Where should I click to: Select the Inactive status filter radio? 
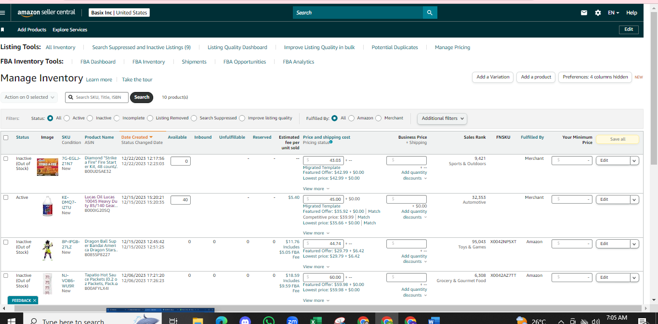90,118
